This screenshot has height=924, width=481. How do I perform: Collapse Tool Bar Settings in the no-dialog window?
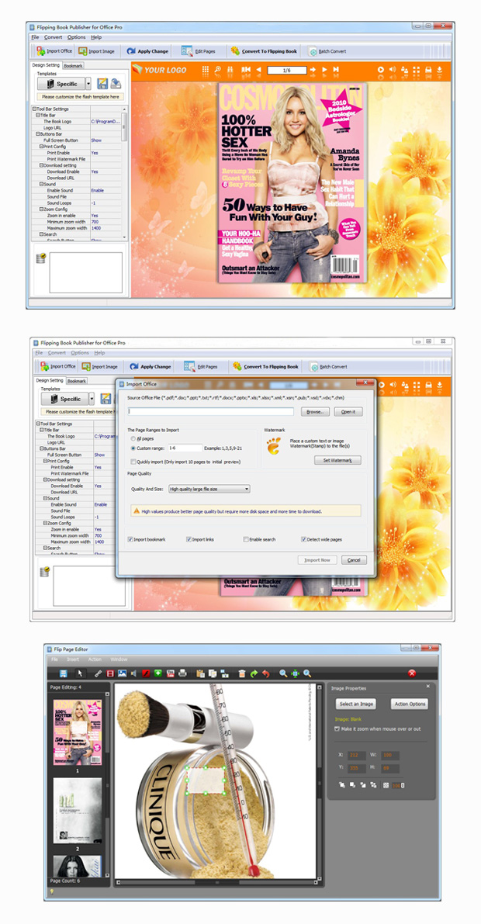[x=34, y=109]
